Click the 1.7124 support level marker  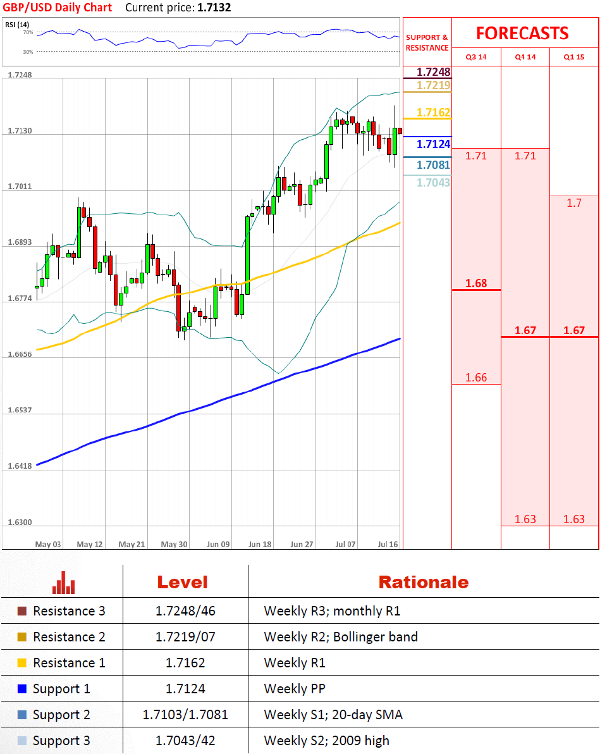pyautogui.click(x=433, y=144)
